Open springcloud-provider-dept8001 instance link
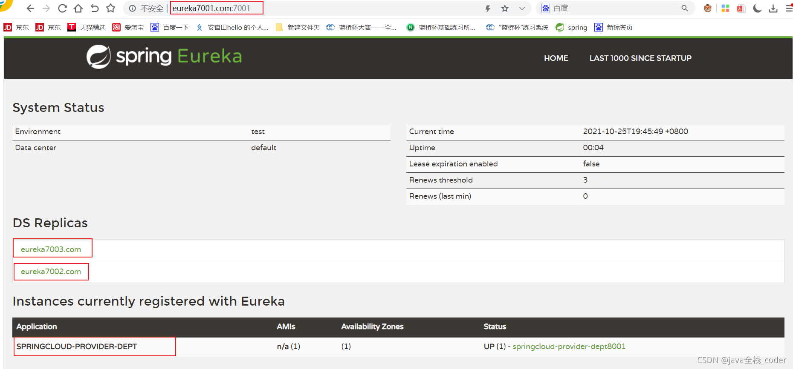Image resolution: width=793 pixels, height=369 pixels. click(x=569, y=346)
